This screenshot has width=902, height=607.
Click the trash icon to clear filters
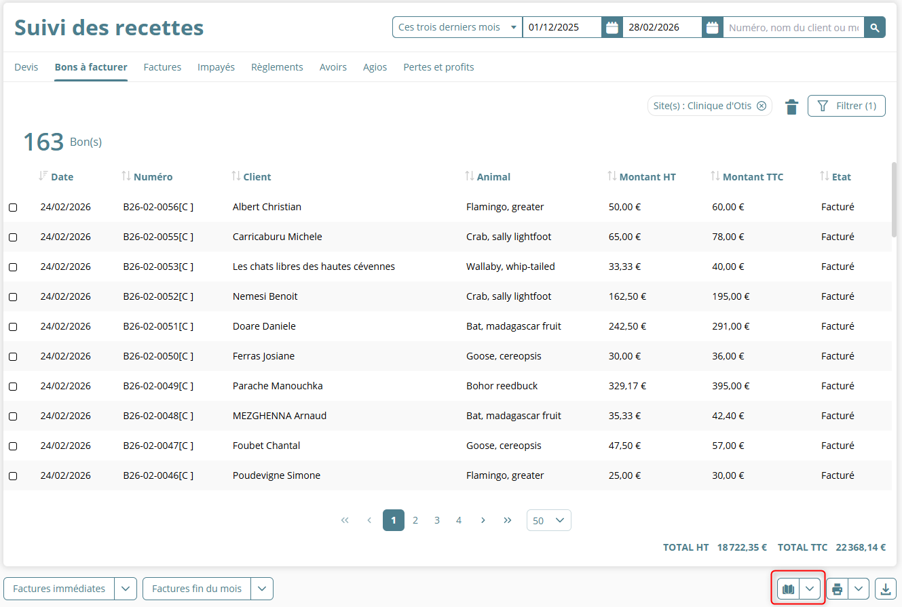coord(791,106)
